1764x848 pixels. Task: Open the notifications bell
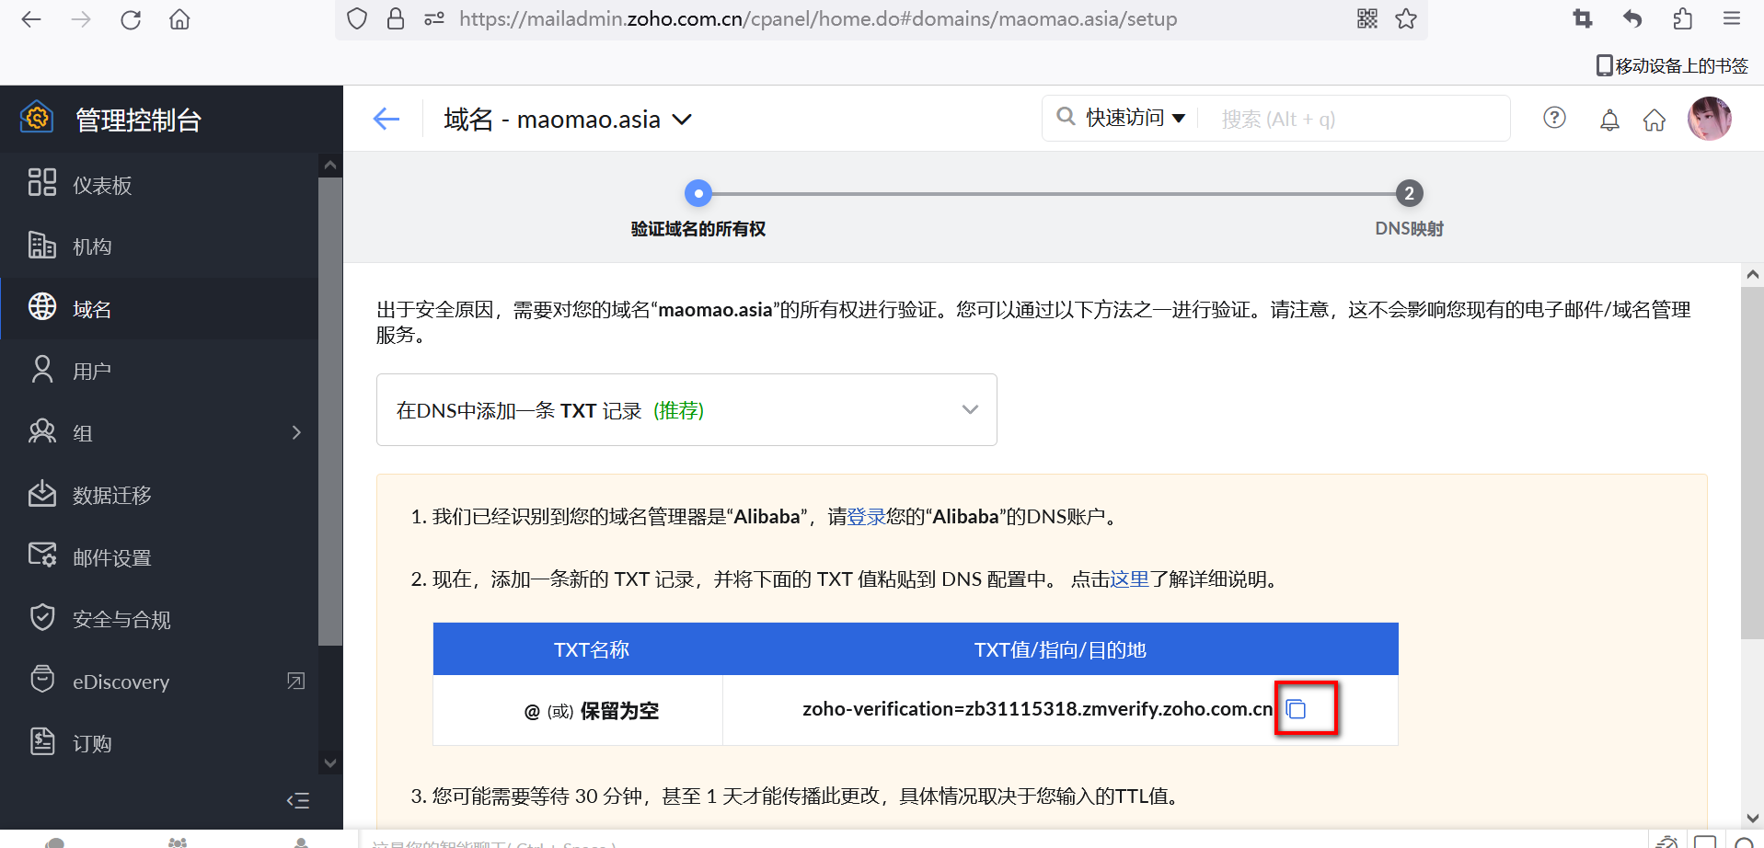coord(1609,120)
